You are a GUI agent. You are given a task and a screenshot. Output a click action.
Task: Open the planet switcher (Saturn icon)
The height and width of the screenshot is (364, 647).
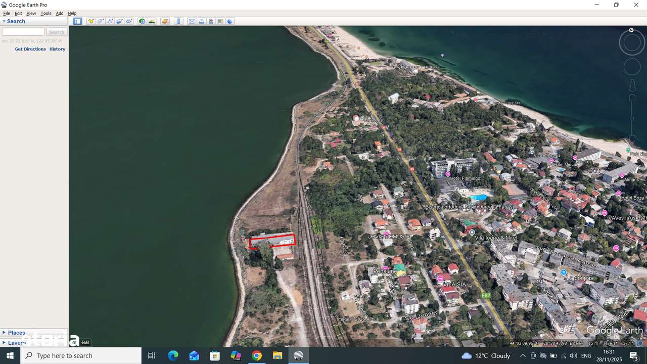tap(165, 21)
